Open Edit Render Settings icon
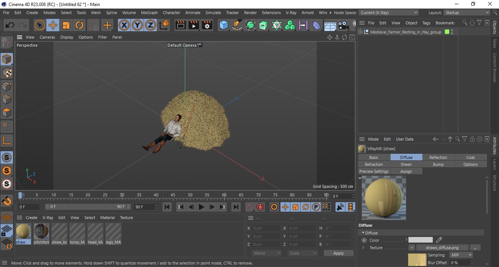 (207, 25)
